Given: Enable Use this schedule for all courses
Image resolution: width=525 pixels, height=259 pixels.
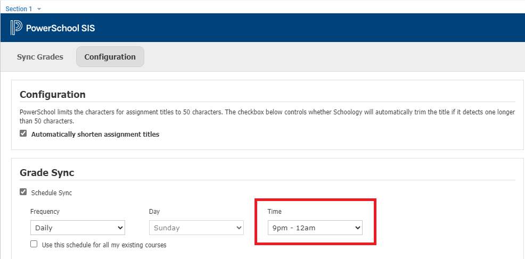Looking at the screenshot, I should (34, 245).
